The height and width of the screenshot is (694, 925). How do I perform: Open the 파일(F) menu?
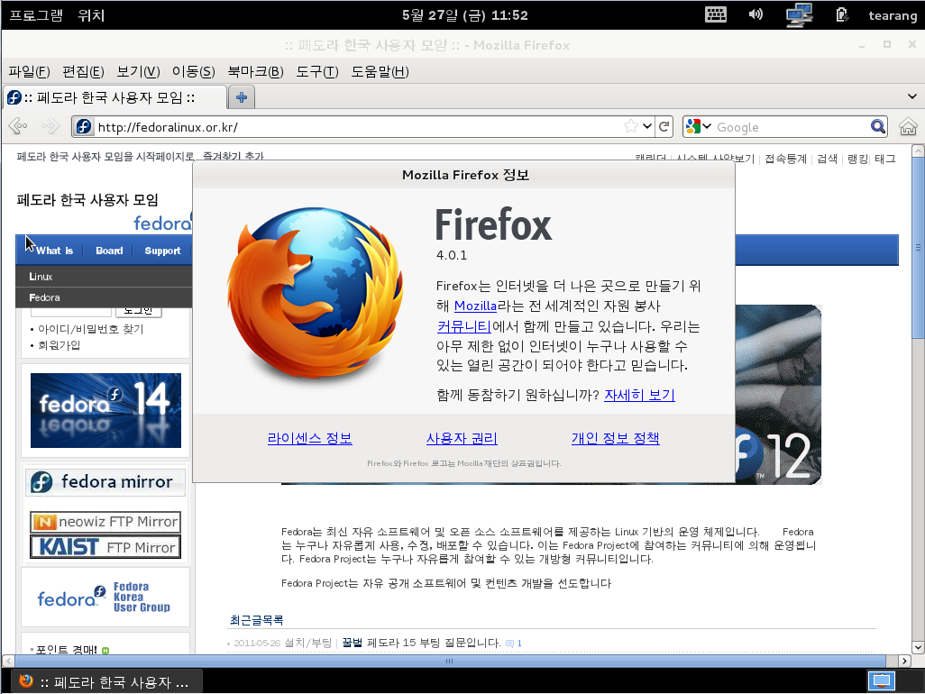coord(29,72)
